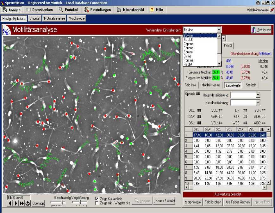Viewport: 275px width, 213px height.
Task: Open the Mikroskopbild camera view
Action: (130, 10)
